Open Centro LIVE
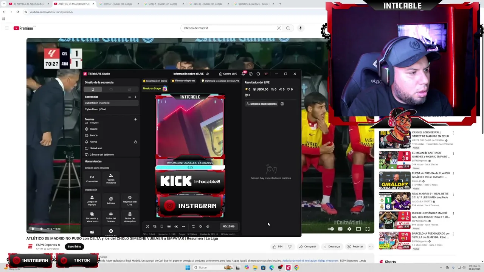This screenshot has width=484, height=272. 228,74
